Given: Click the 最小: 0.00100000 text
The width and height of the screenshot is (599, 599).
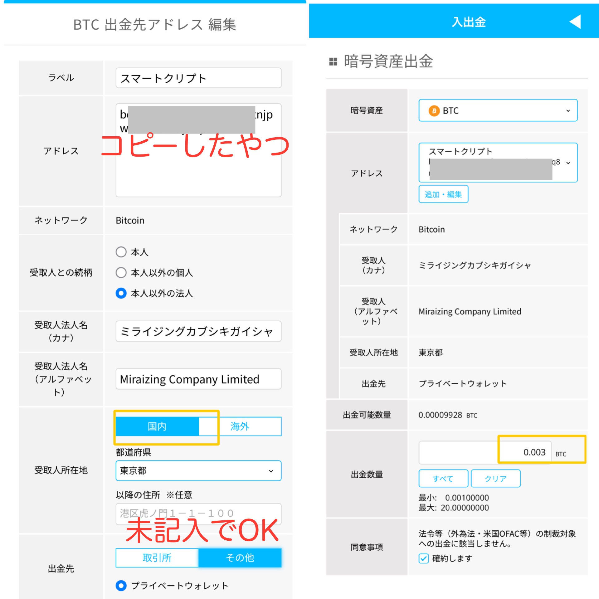Looking at the screenshot, I should coord(454,498).
